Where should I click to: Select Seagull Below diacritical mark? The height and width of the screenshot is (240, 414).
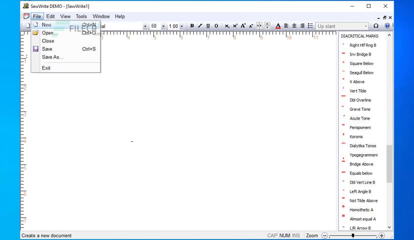362,73
